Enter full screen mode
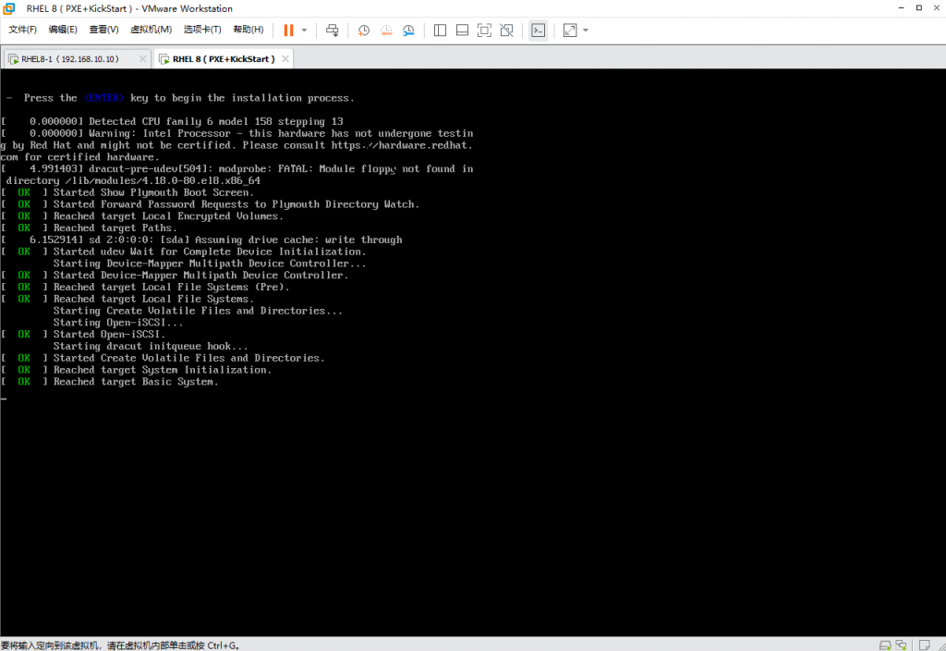 pos(484,31)
